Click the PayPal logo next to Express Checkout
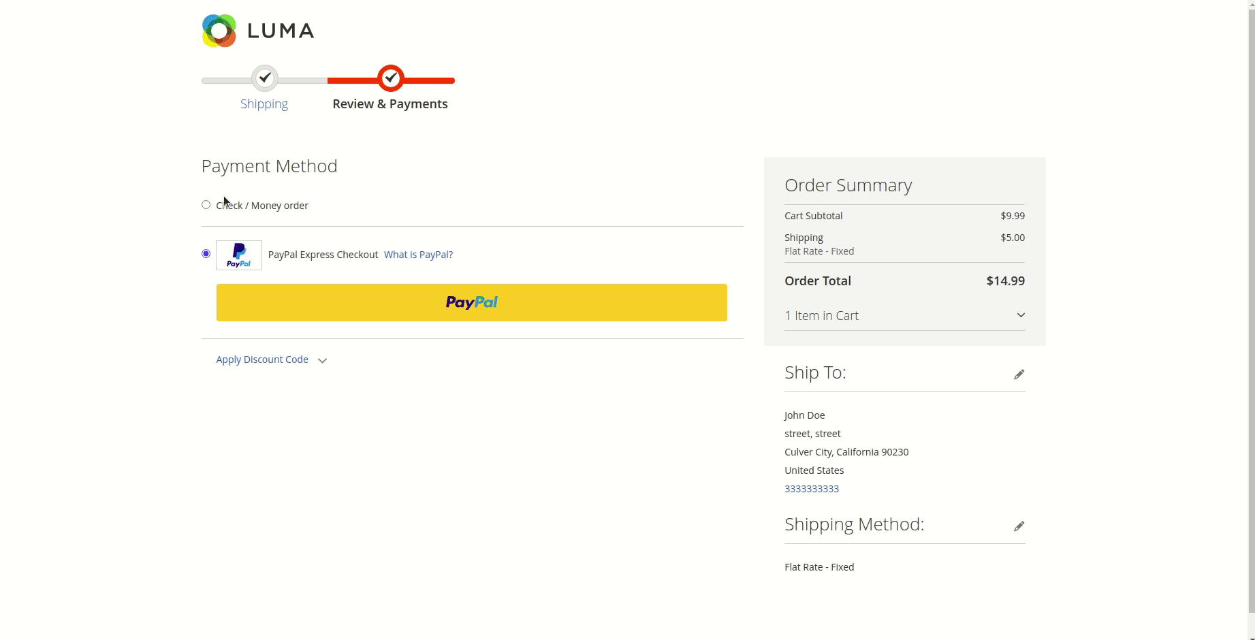1255x640 pixels. coord(238,255)
